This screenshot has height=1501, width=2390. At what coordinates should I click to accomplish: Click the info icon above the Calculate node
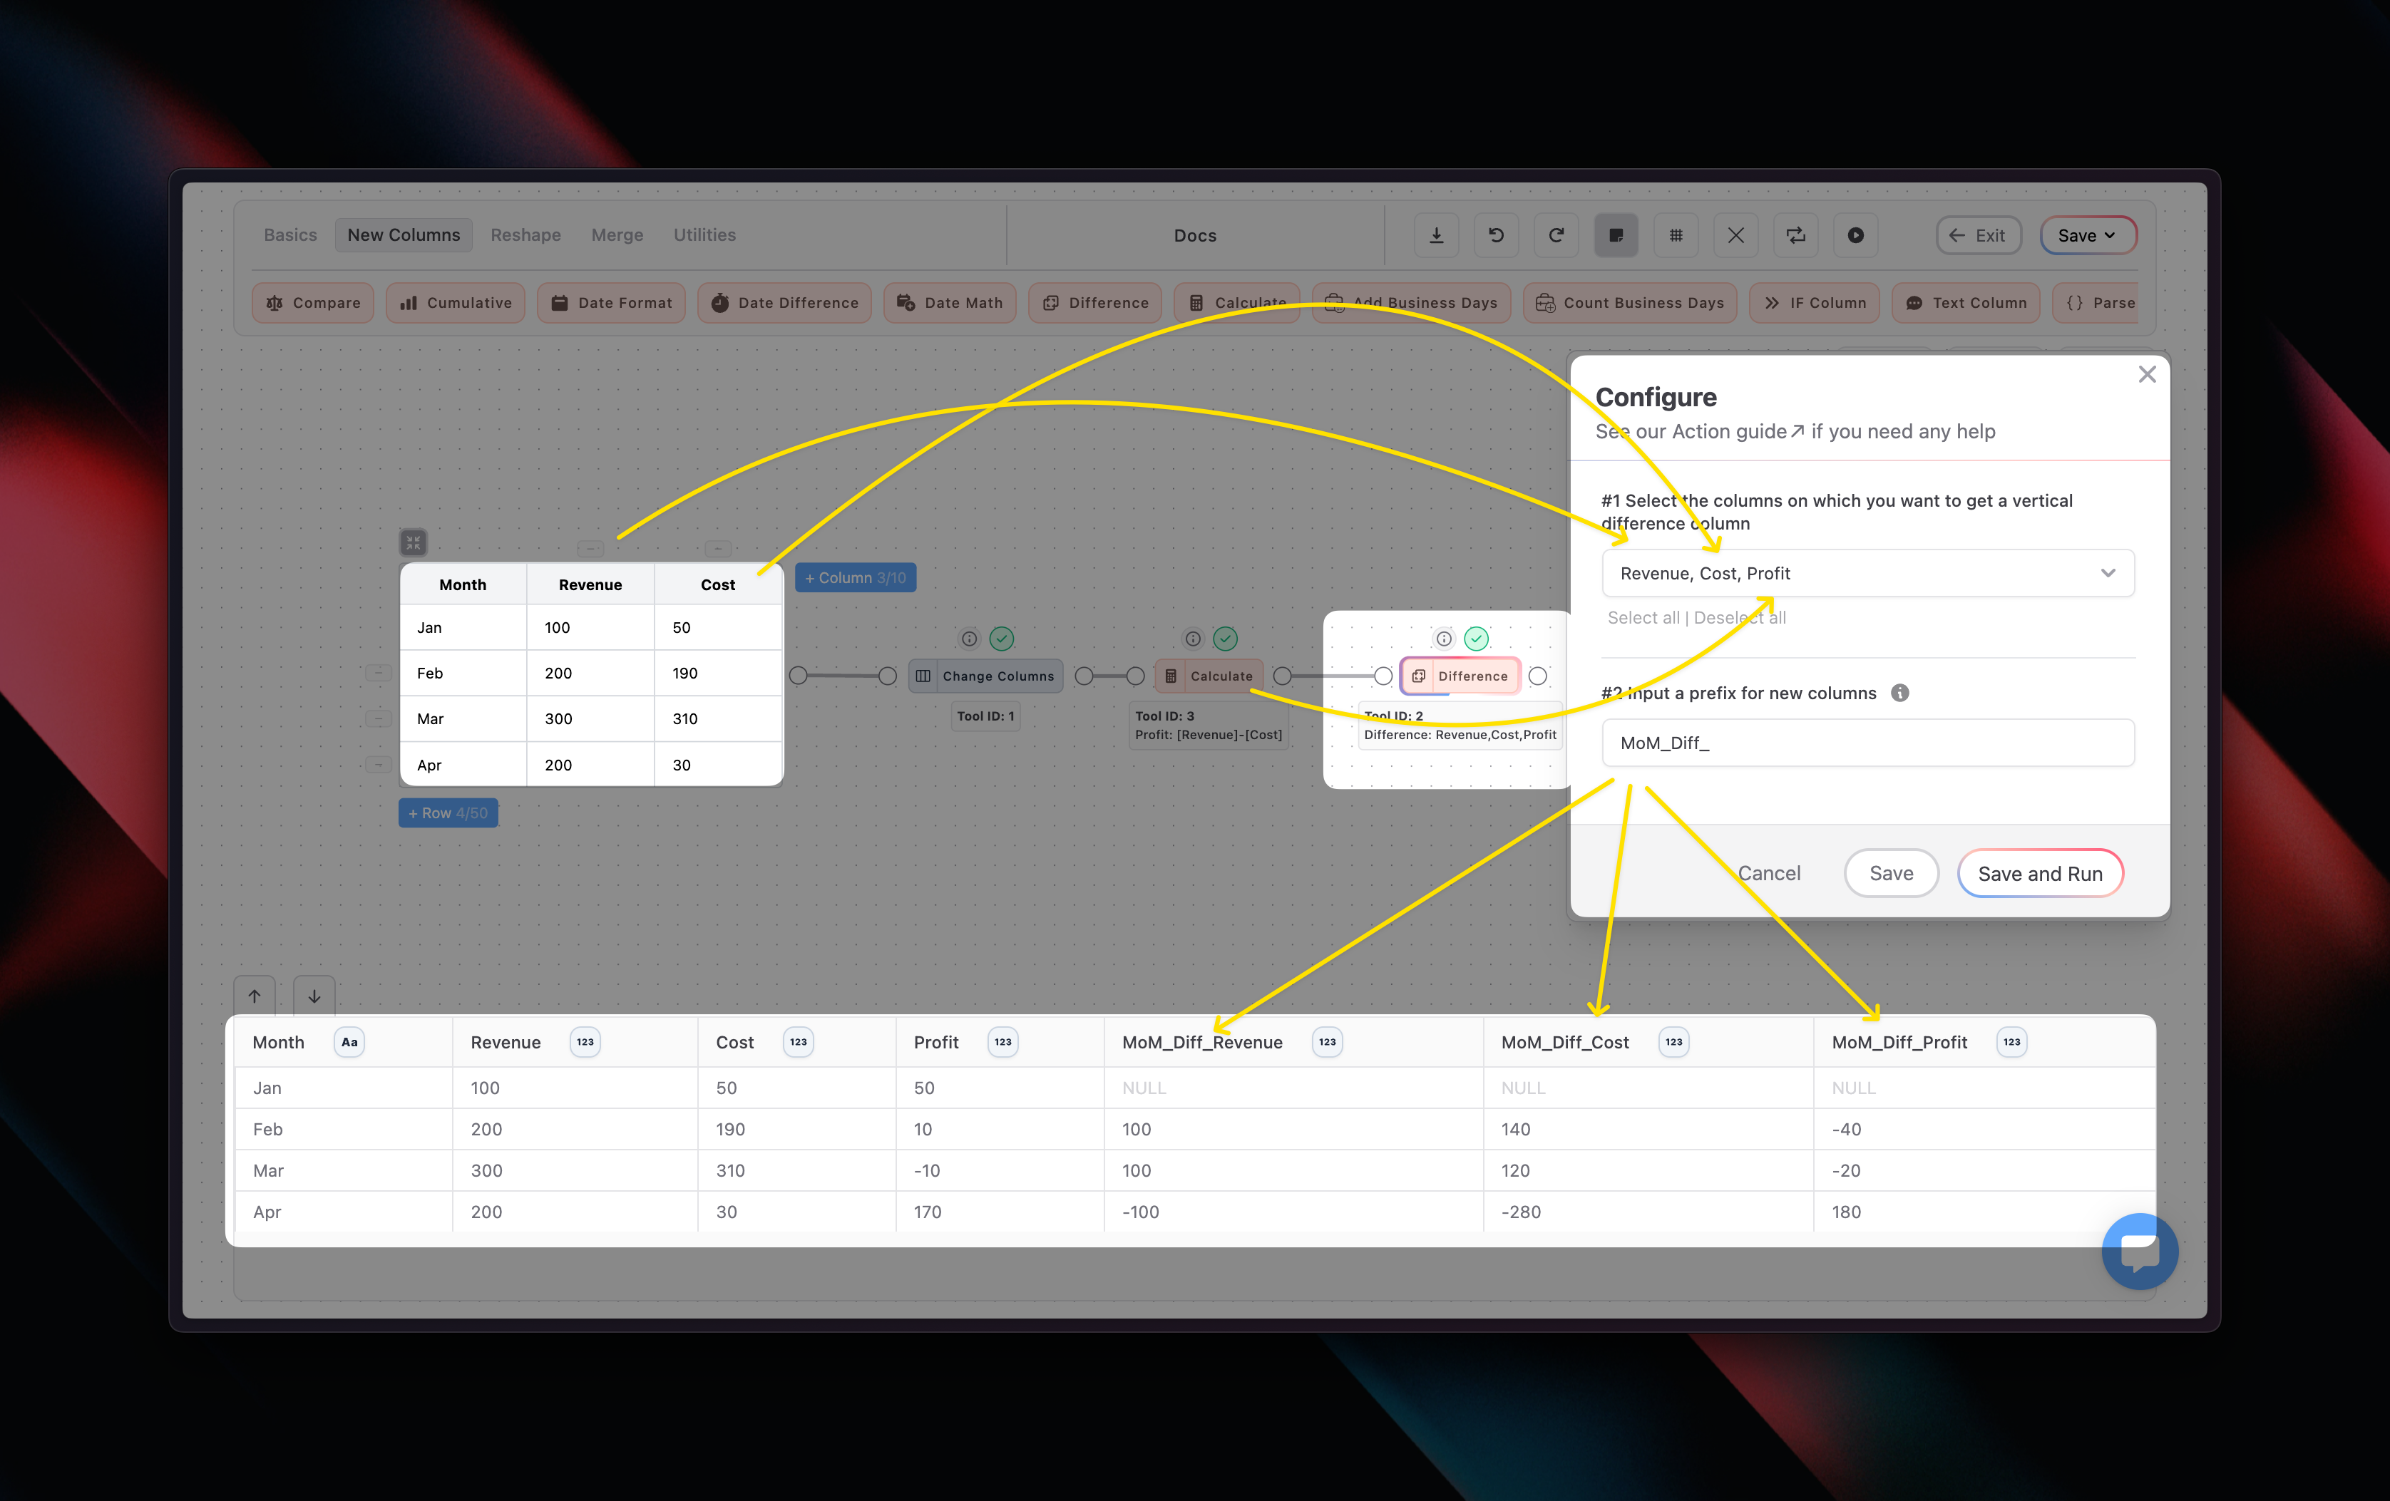[x=1193, y=639]
